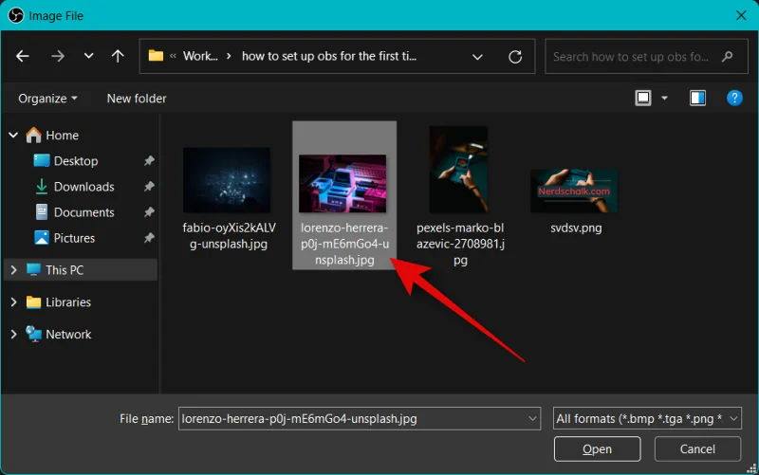This screenshot has height=475, width=759.
Task: Select This PC in the sidebar
Action: (x=65, y=270)
